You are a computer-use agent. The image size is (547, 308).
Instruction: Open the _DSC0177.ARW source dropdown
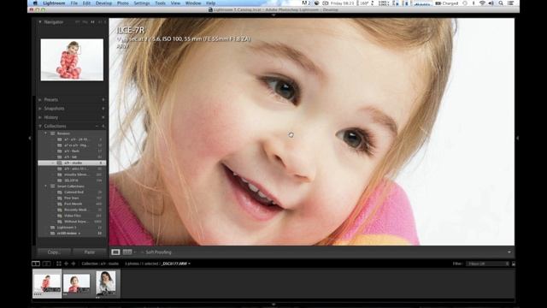click(x=177, y=264)
